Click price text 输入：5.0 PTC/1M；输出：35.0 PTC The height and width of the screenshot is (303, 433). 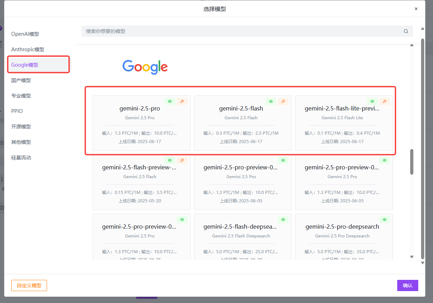point(342,252)
